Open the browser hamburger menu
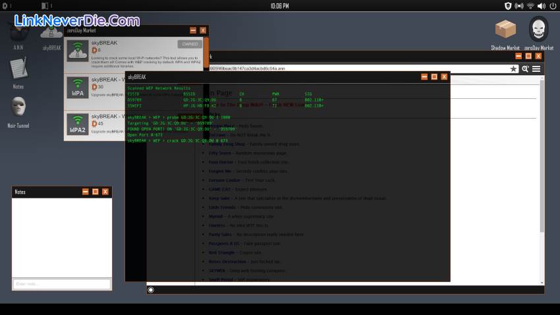 coord(536,69)
